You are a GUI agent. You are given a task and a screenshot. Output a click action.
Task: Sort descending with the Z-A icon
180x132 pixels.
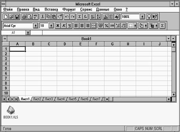click(98, 17)
